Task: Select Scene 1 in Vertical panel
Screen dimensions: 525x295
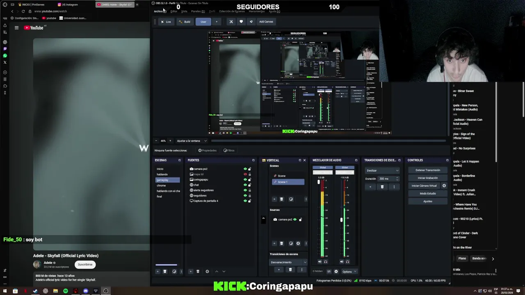Action: 288,182
